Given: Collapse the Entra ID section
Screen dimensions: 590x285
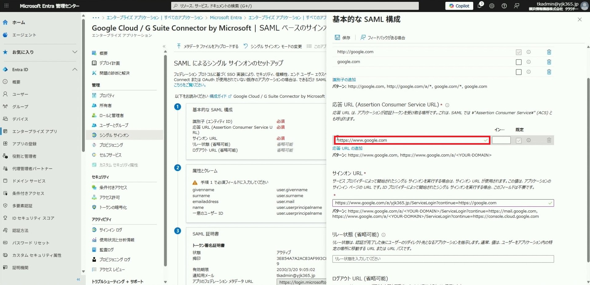Looking at the screenshot, I should [x=75, y=69].
